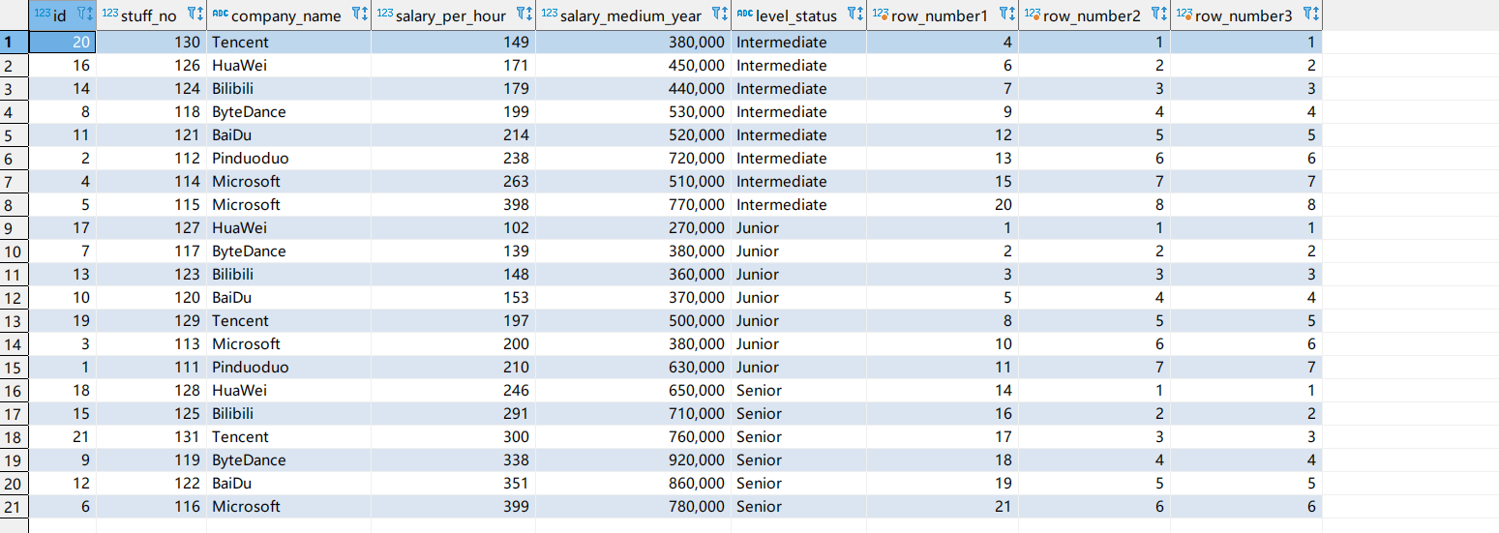The width and height of the screenshot is (1499, 533).
Task: Click the salary_medium_year cell 500,000
Action: point(633,320)
